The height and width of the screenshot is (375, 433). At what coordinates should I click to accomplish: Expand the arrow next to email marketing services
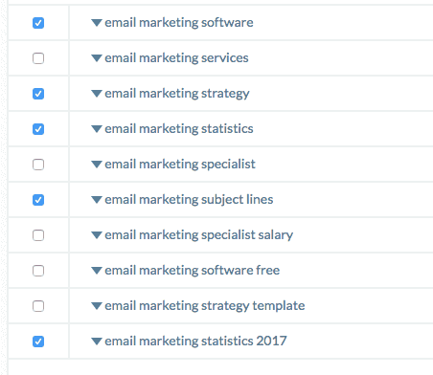(x=97, y=58)
